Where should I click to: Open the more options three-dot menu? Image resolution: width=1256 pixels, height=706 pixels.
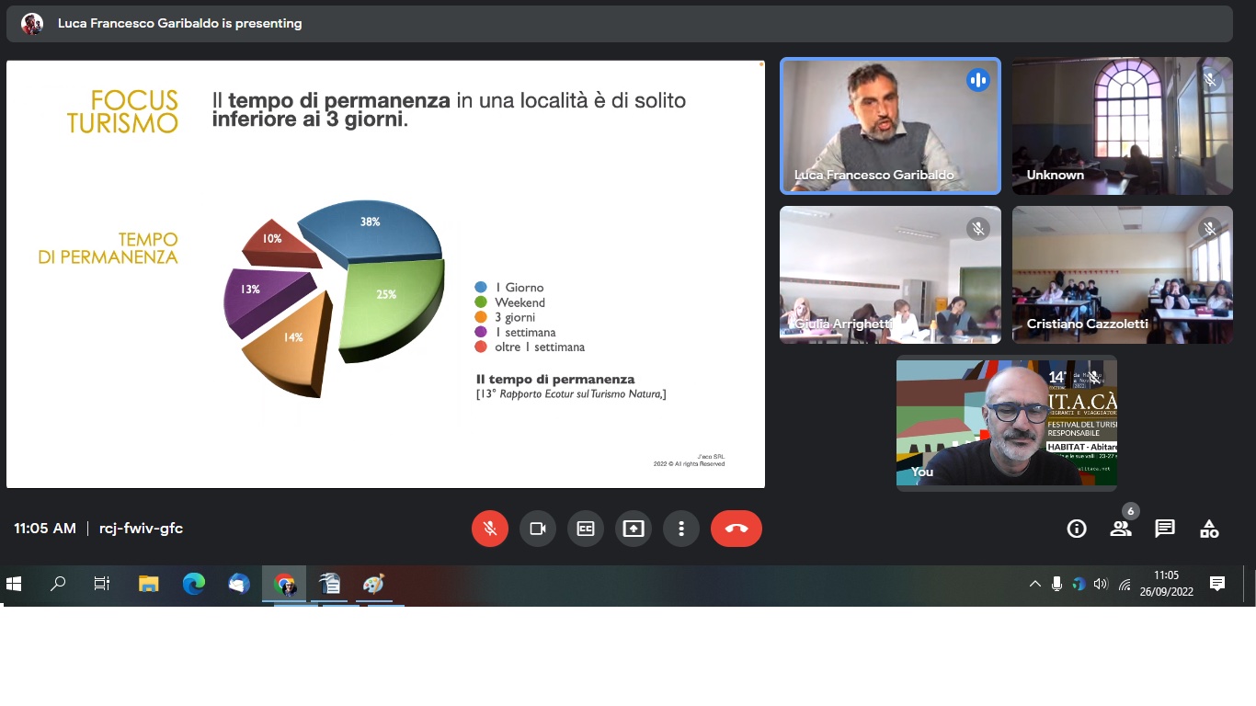[681, 529]
